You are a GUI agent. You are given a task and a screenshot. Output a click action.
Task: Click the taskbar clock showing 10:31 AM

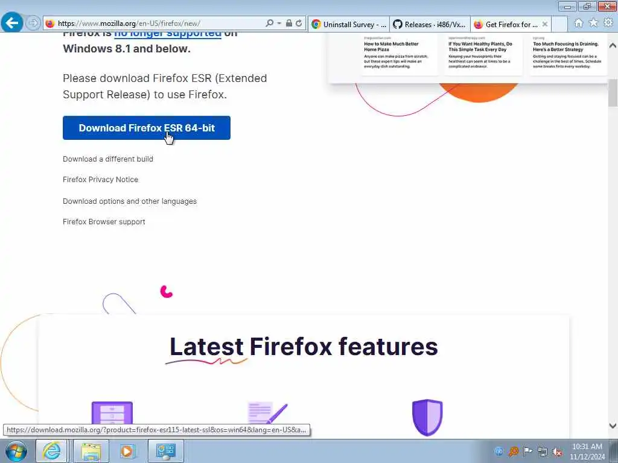pyautogui.click(x=587, y=452)
